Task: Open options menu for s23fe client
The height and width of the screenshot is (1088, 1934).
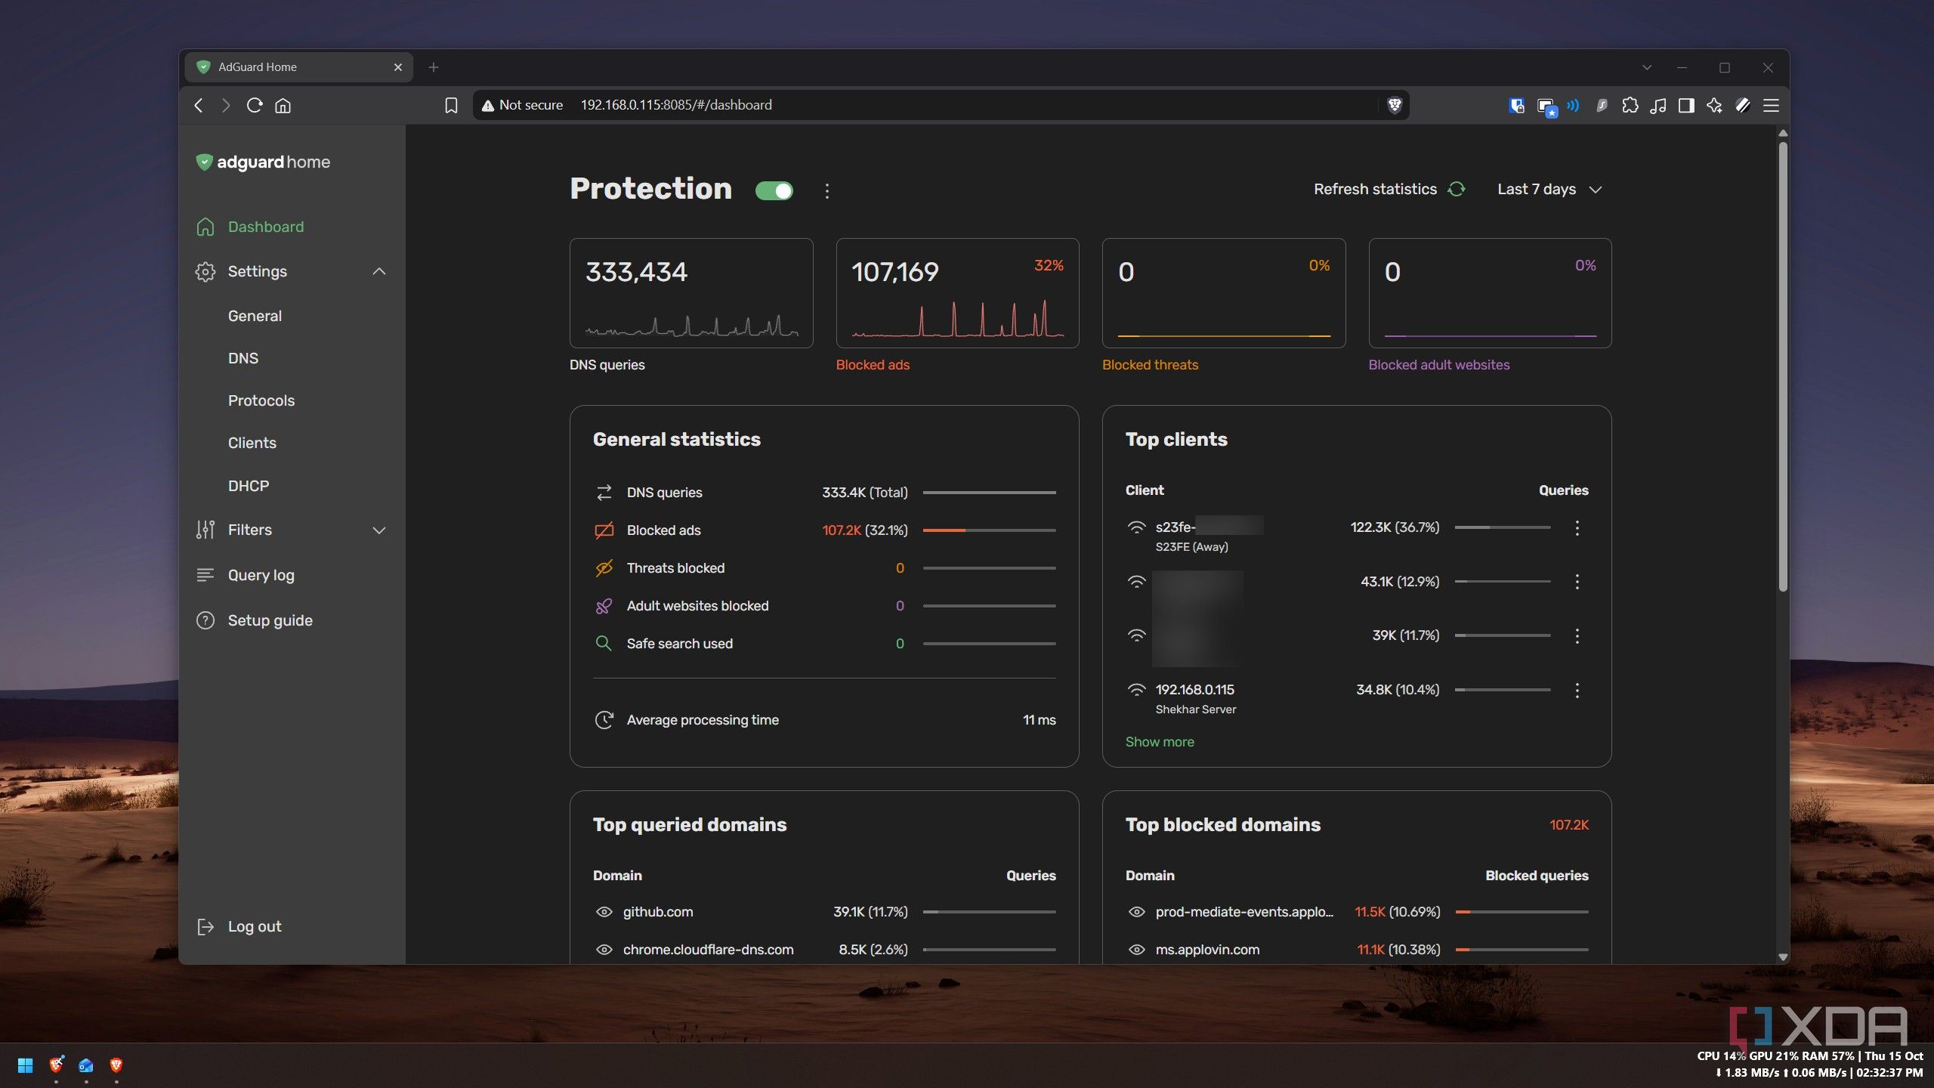Action: (1577, 528)
